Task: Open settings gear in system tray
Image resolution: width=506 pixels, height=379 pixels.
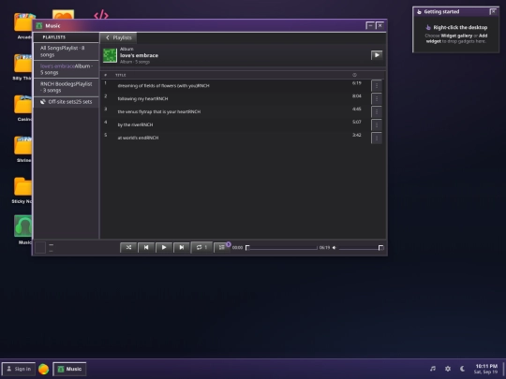Action: [448, 369]
